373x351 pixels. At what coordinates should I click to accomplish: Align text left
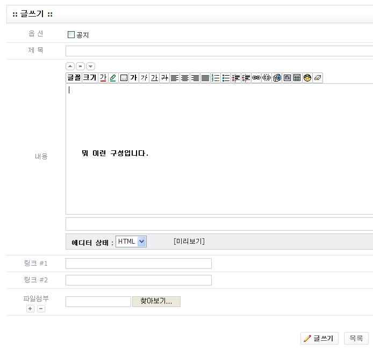(x=175, y=78)
